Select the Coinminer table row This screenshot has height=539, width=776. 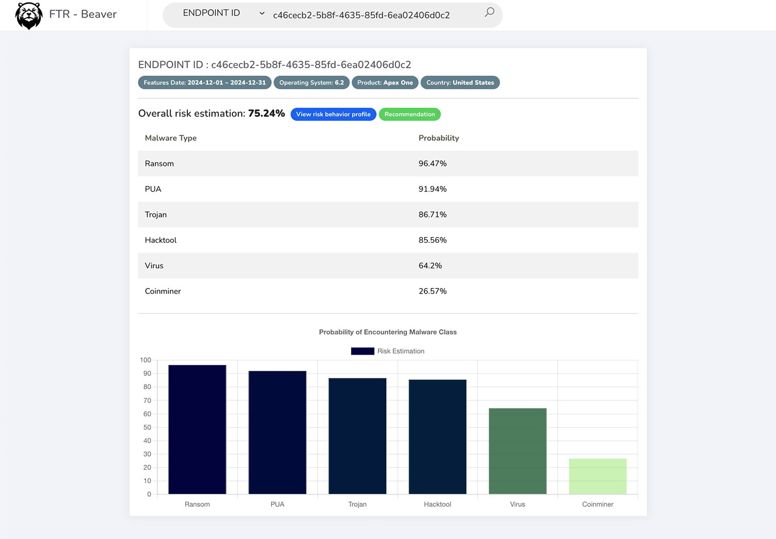[387, 291]
